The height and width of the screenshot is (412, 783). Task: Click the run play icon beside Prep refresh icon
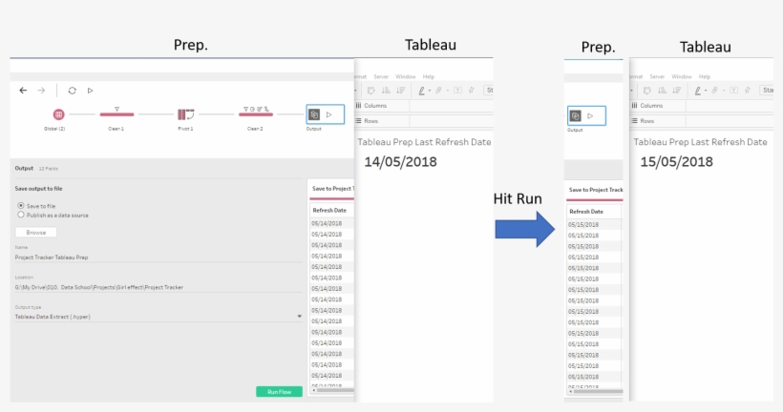(x=90, y=91)
